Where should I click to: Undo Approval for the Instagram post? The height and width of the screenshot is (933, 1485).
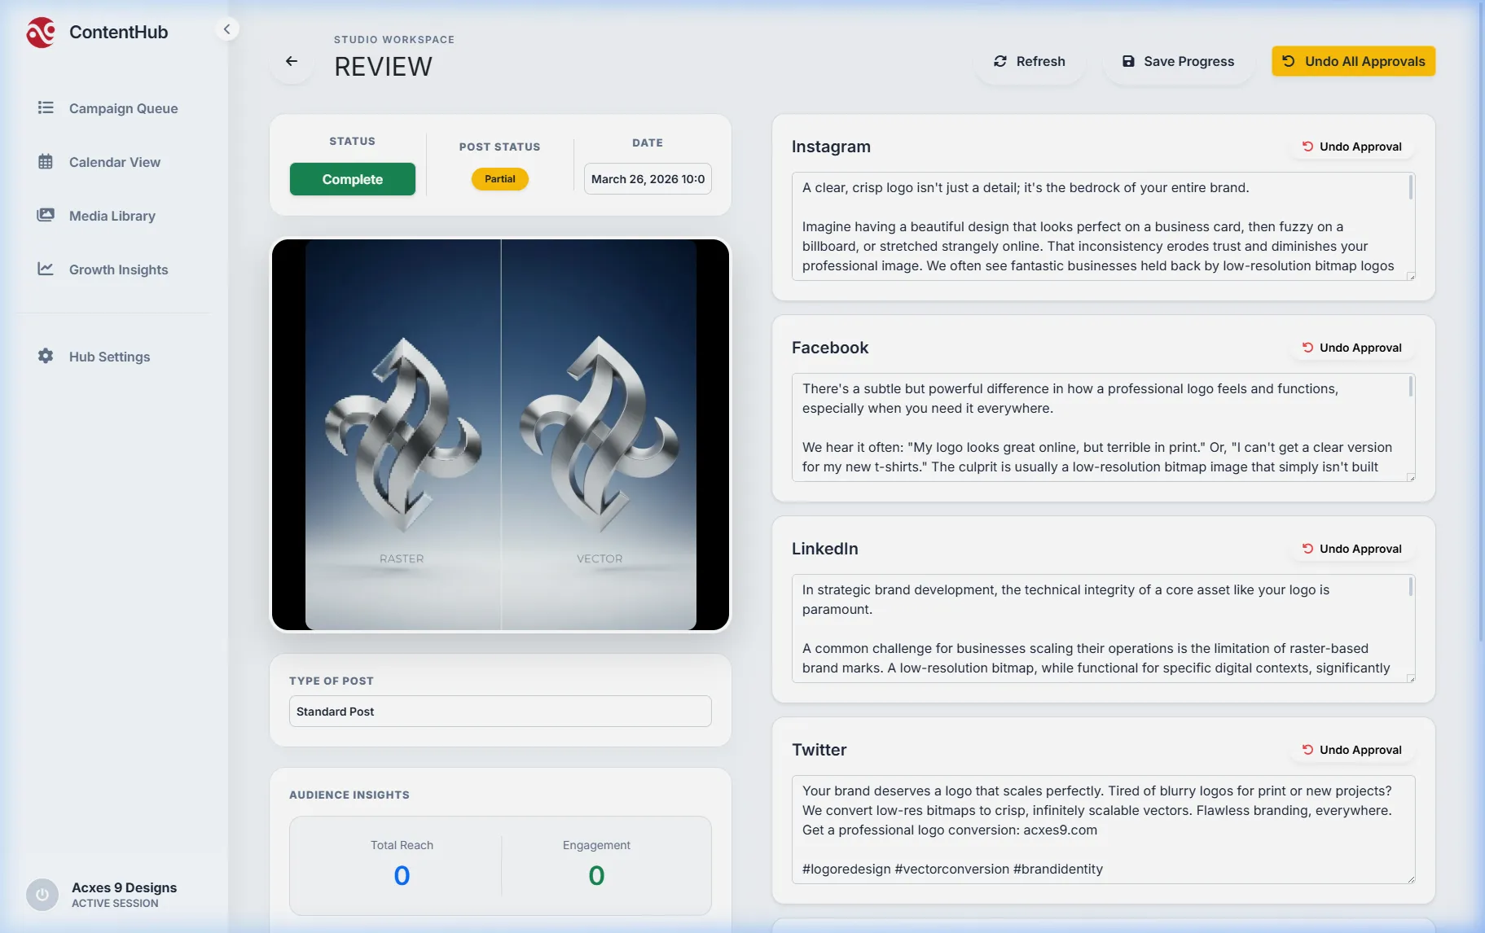1351,146
